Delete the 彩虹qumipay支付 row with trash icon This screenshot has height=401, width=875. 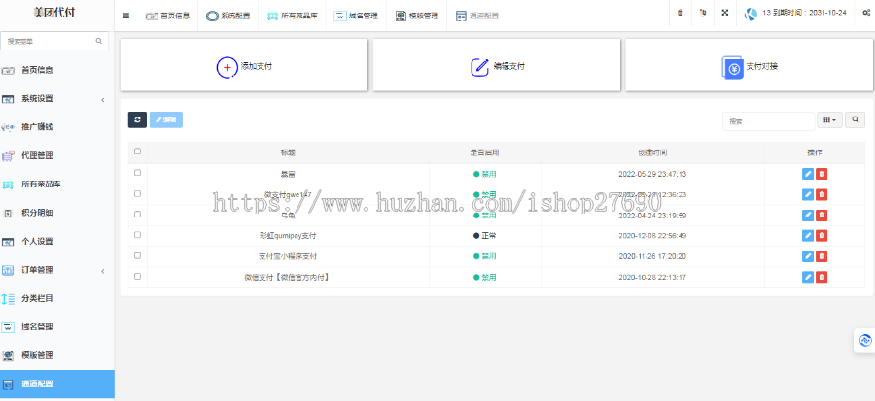[822, 235]
